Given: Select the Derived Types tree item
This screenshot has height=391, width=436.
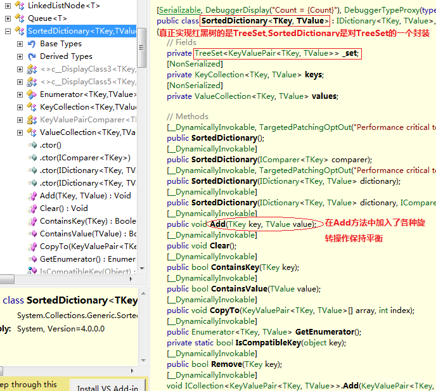Looking at the screenshot, I should coord(66,56).
